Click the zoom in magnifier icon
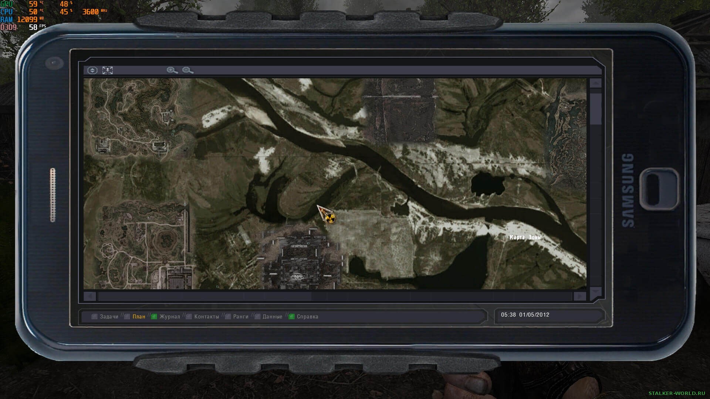This screenshot has width=710, height=399. click(172, 70)
